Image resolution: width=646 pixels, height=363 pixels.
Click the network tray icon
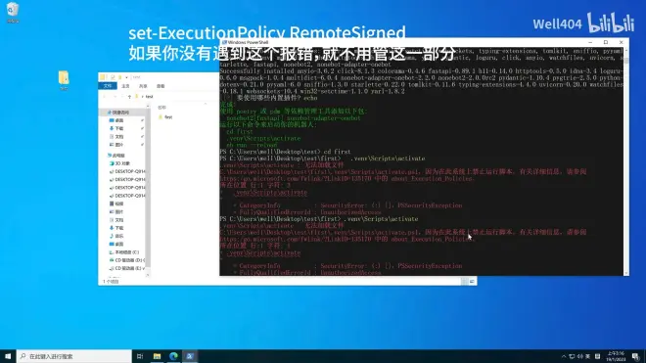coord(572,356)
